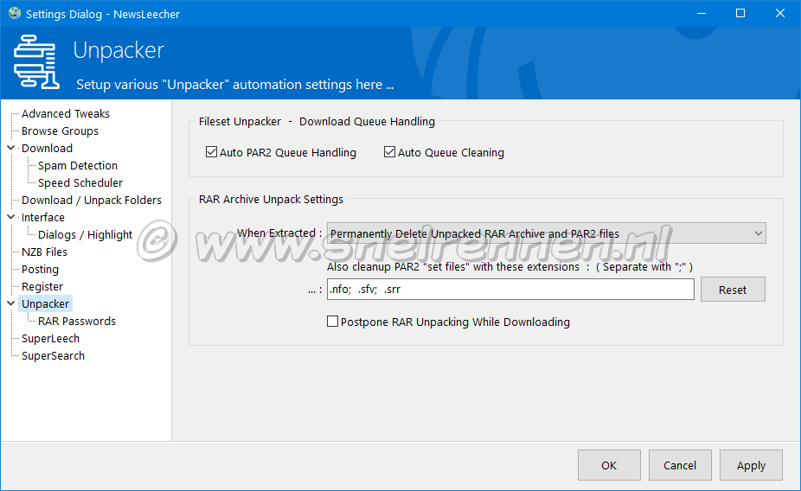Collapse the Download tree node
The image size is (801, 491).
tap(10, 148)
